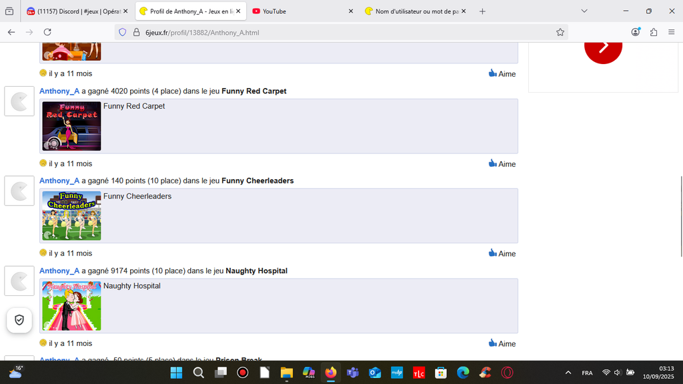This screenshot has width=683, height=384.
Task: Switch FRA keyboard language indicator
Action: tap(587, 373)
